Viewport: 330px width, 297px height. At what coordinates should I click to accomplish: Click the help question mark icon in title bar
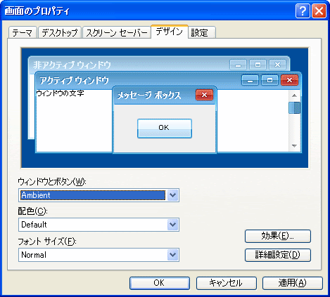[303, 11]
